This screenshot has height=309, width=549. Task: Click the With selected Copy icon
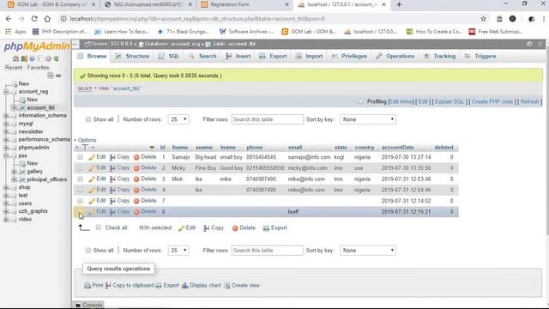(x=207, y=228)
